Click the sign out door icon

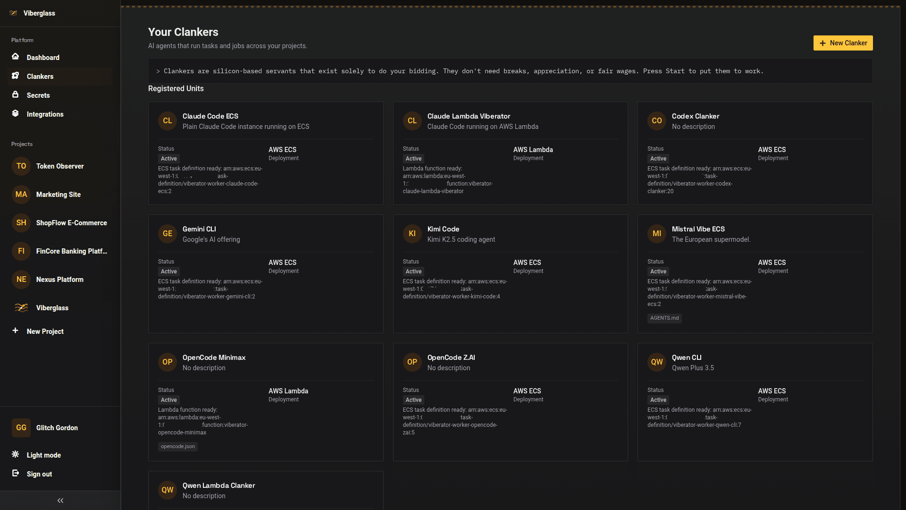coord(16,474)
